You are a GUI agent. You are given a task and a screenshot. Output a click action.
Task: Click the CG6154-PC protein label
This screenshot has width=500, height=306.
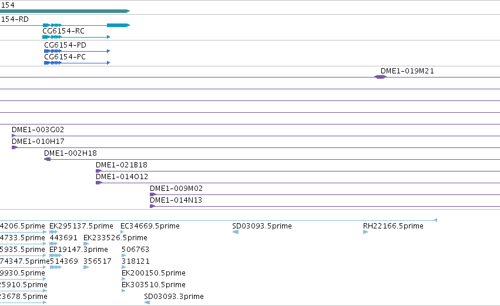65,57
